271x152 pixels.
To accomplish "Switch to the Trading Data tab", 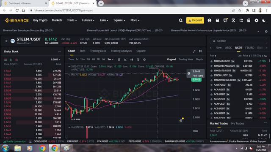I will (98, 51).
